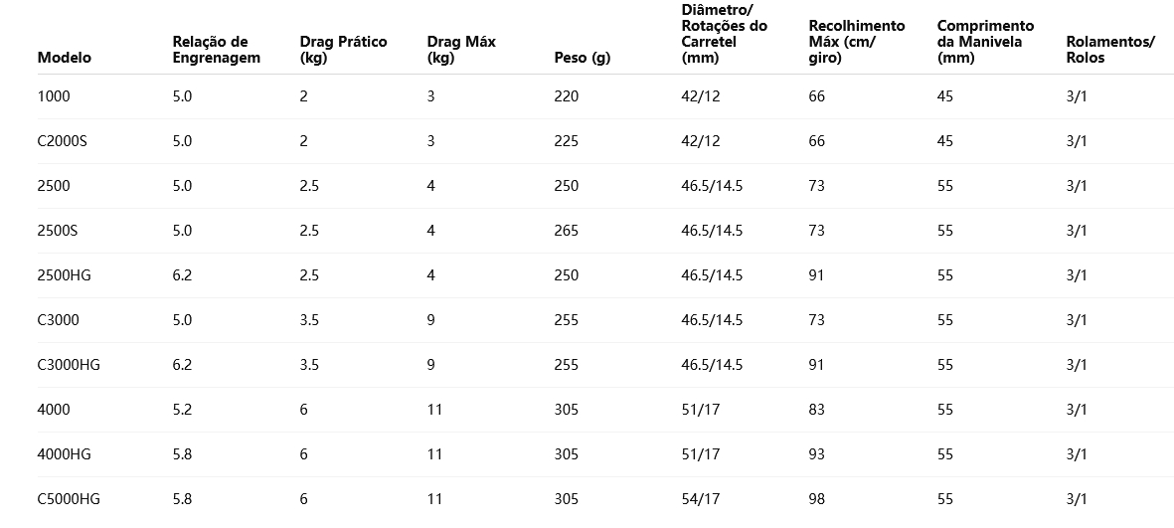Screen dimensions: 1174x528
Task: Click the C3000HG model cell
Action: 69,365
